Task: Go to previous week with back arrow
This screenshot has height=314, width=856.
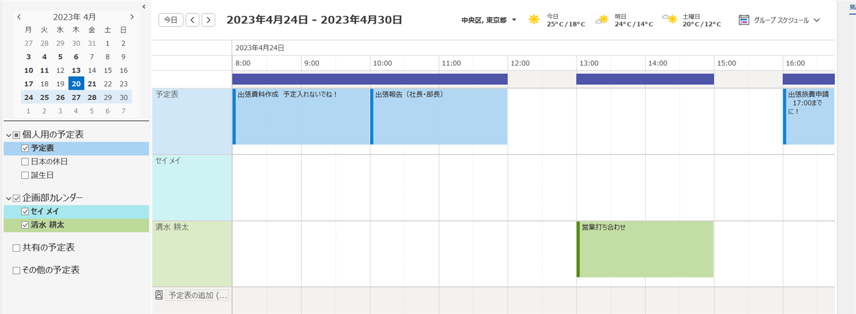Action: pos(192,20)
